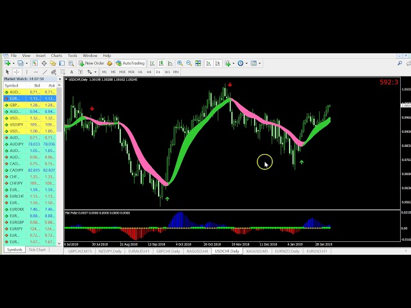Click the zoom in magnifier icon
411x308 pixels.
[x=180, y=64]
